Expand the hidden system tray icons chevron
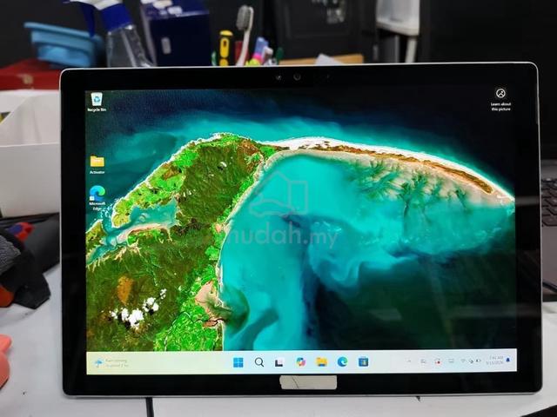Image resolution: width=557 pixels, height=417 pixels. (x=409, y=361)
